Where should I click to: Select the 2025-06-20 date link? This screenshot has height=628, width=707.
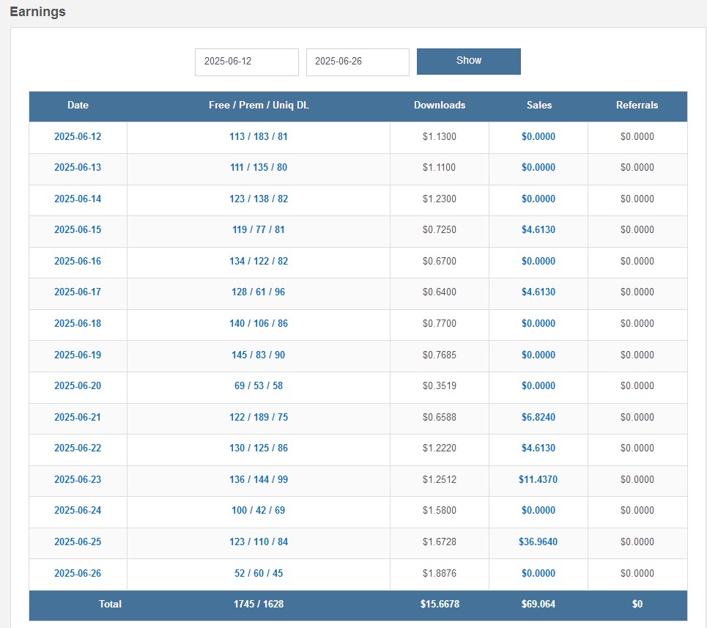click(x=78, y=385)
